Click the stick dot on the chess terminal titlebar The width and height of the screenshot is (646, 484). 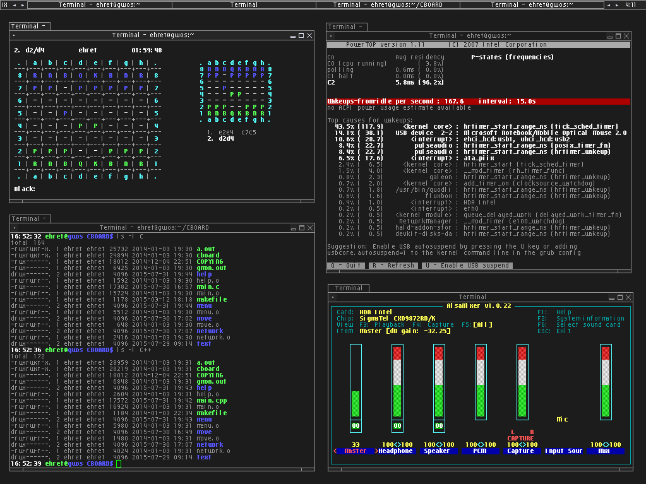click(14, 35)
